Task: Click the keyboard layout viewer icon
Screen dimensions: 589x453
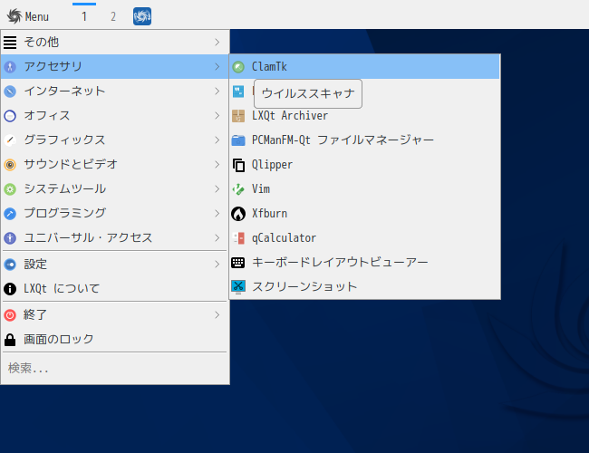Action: click(238, 262)
